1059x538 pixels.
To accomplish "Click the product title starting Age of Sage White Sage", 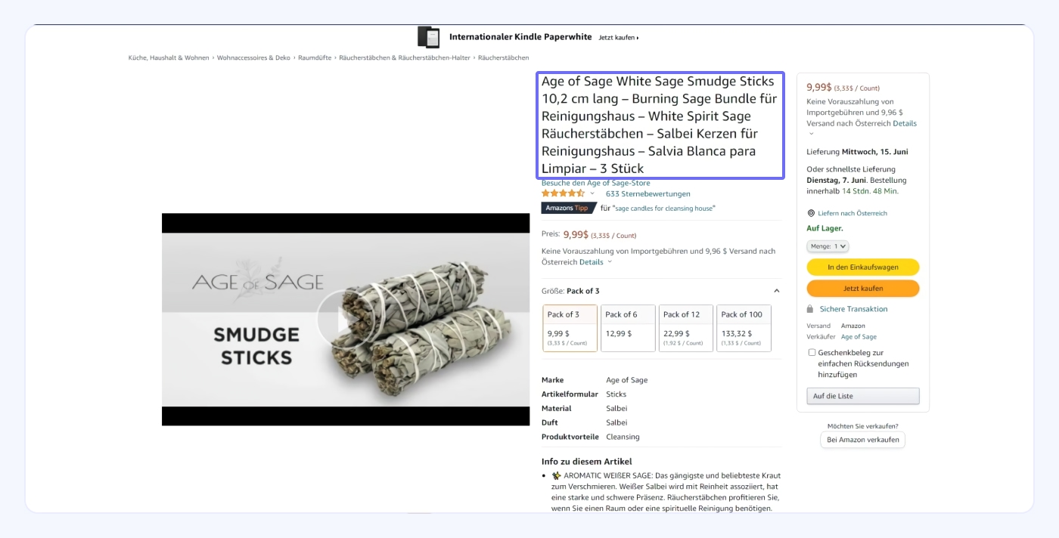I will (x=659, y=125).
